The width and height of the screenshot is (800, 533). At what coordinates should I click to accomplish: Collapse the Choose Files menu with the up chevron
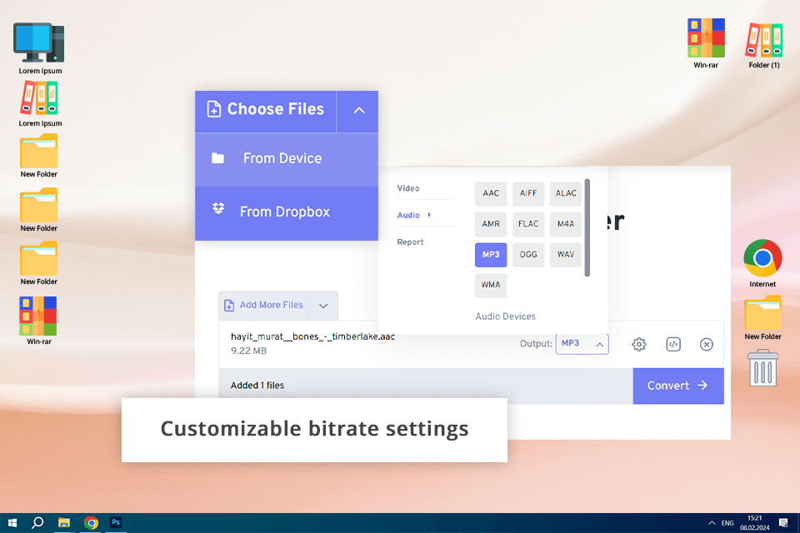point(358,110)
